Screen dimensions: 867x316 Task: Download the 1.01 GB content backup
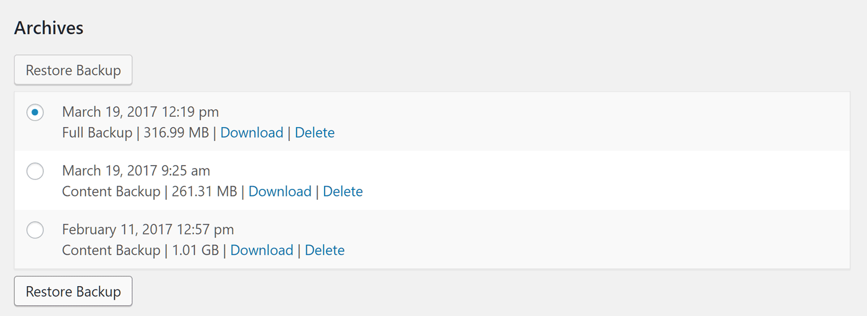pyautogui.click(x=261, y=250)
